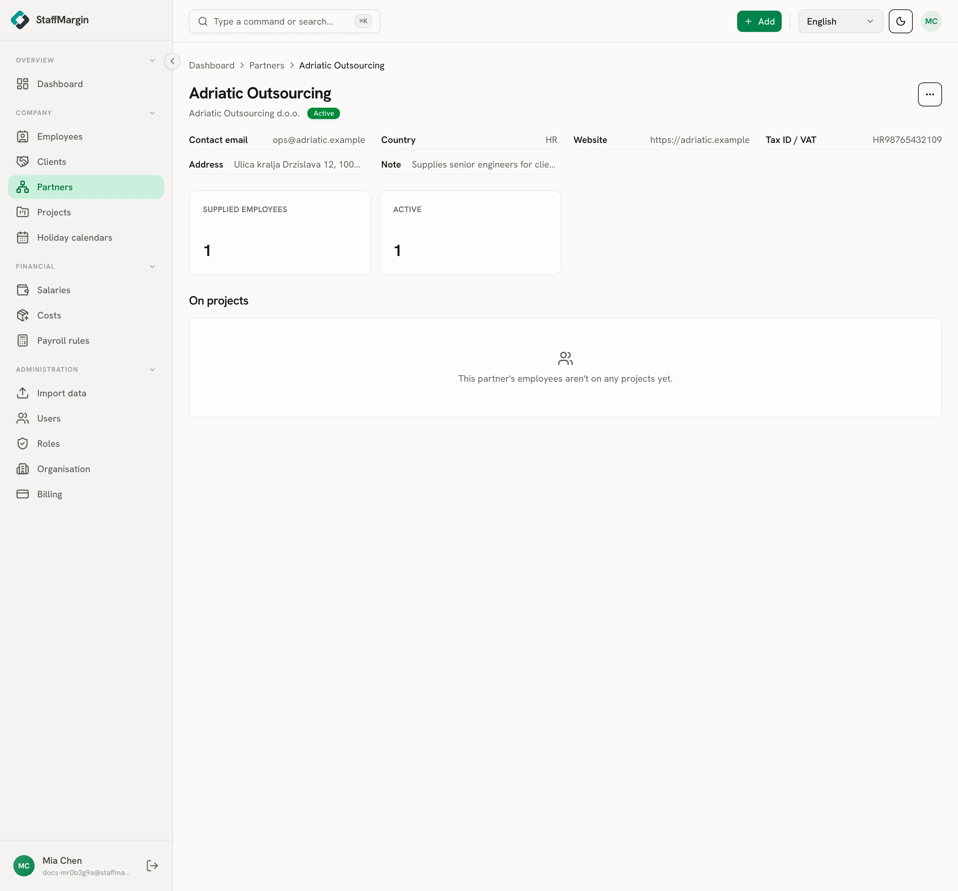Open the Roles shield icon
The height and width of the screenshot is (891, 958).
(x=23, y=444)
